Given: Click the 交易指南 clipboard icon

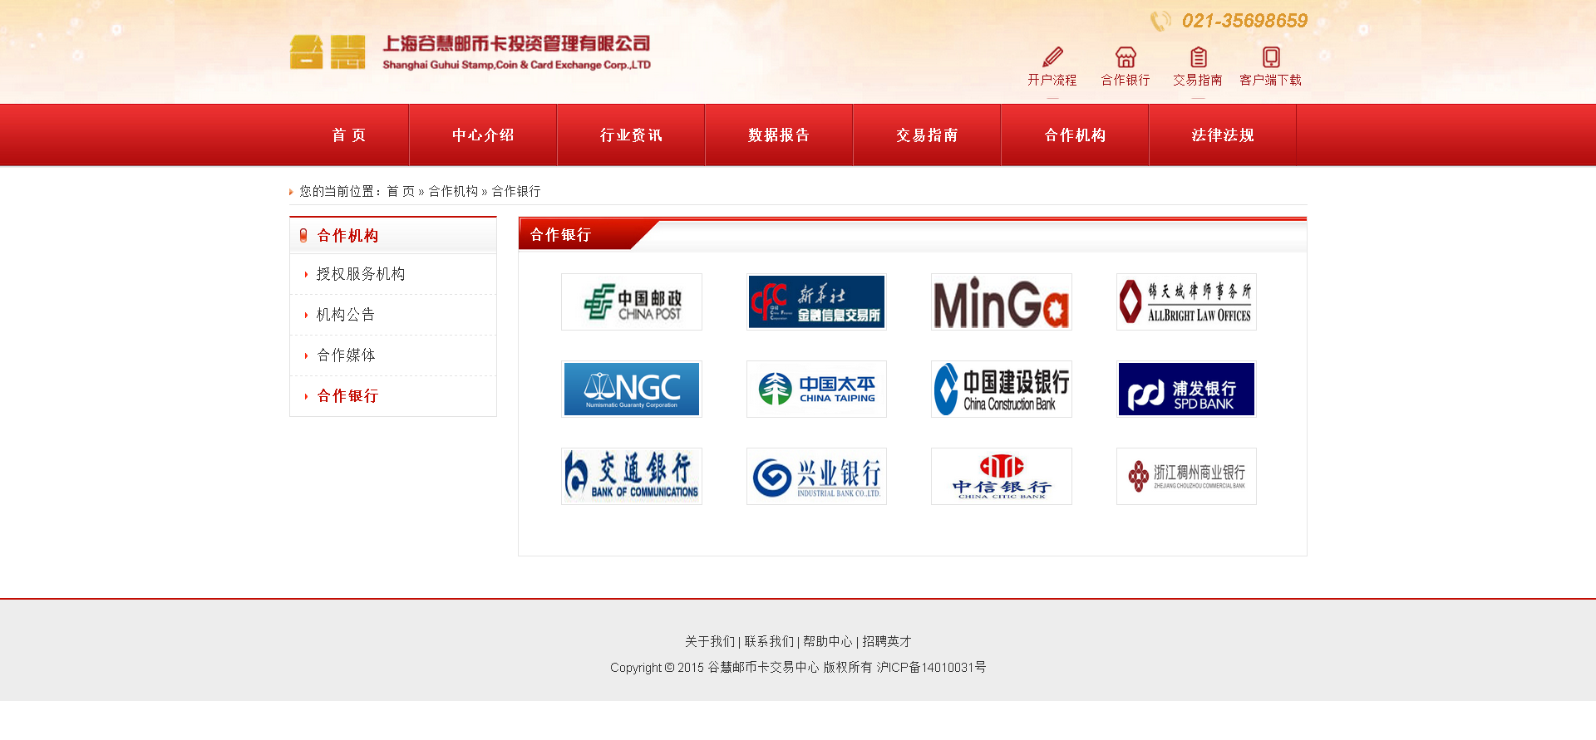Looking at the screenshot, I should pos(1198,57).
